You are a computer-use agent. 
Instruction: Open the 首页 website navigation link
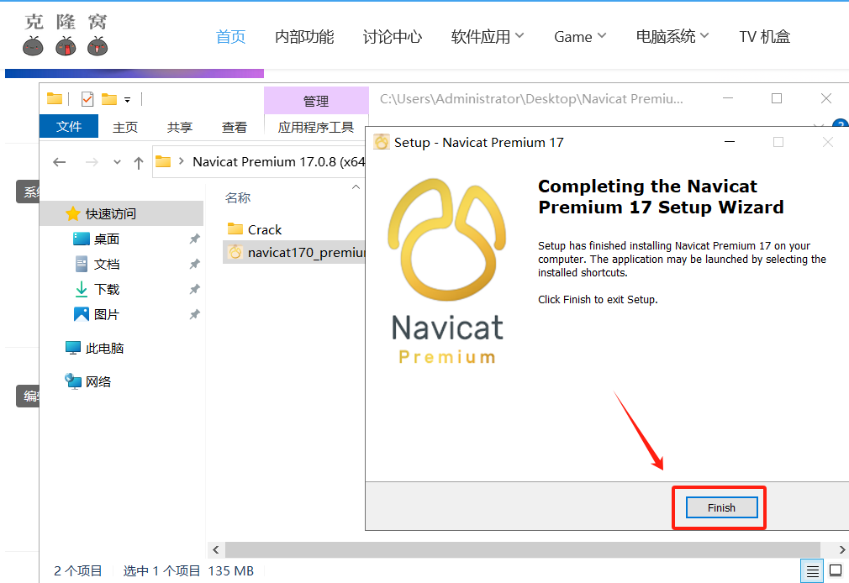pyautogui.click(x=230, y=37)
